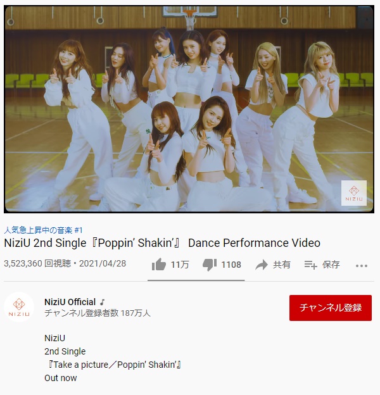Viewport: 380px width, 395px height.
Task: Click the thumbs-up like icon
Action: pos(159,265)
